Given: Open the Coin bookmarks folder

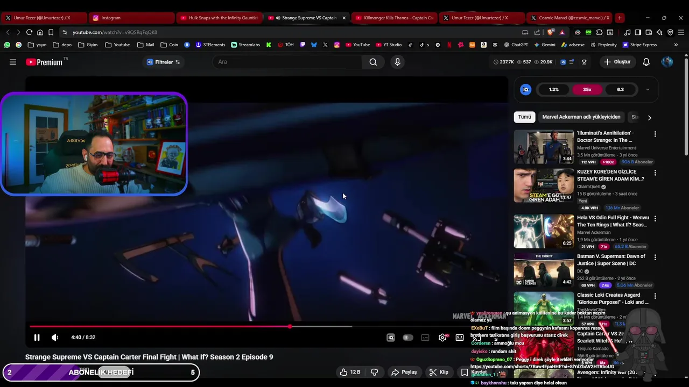Looking at the screenshot, I should (169, 45).
